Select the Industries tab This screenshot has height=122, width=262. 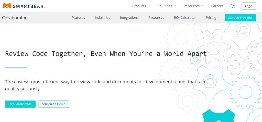coord(102,18)
